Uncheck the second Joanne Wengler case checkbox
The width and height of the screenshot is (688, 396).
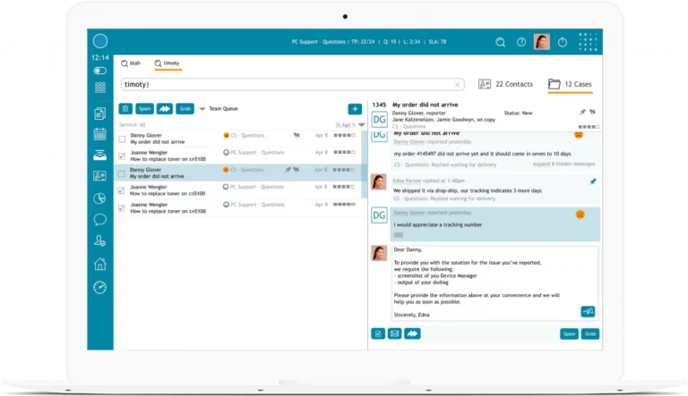point(122,190)
